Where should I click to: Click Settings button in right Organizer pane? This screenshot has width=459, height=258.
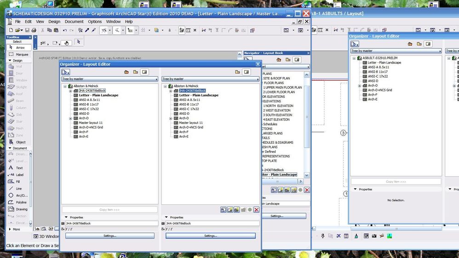point(210,236)
